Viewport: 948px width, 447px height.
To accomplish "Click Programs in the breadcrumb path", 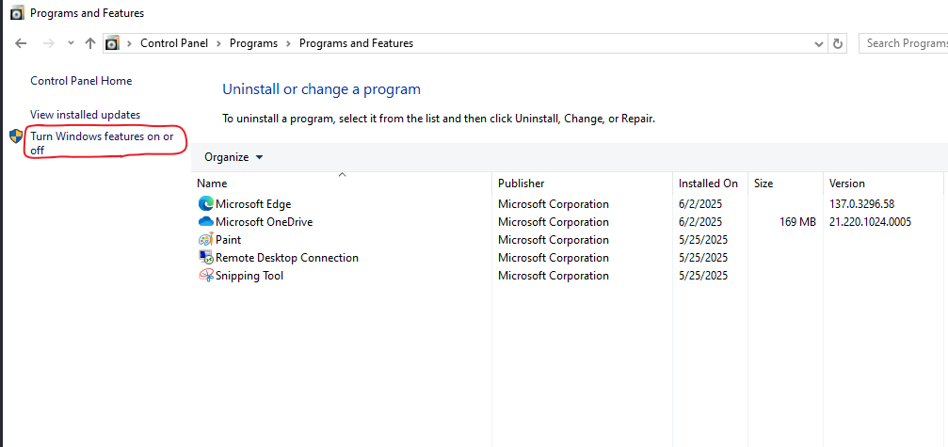I will point(253,43).
